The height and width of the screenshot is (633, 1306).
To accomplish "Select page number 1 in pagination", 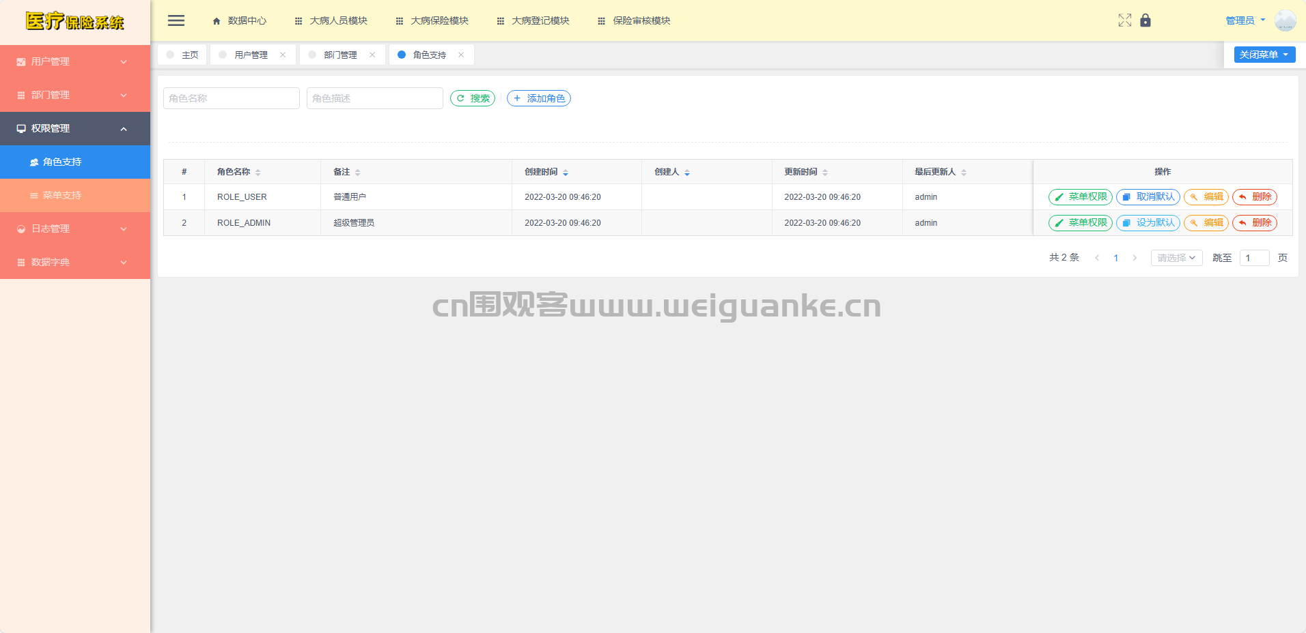I will click(x=1116, y=258).
